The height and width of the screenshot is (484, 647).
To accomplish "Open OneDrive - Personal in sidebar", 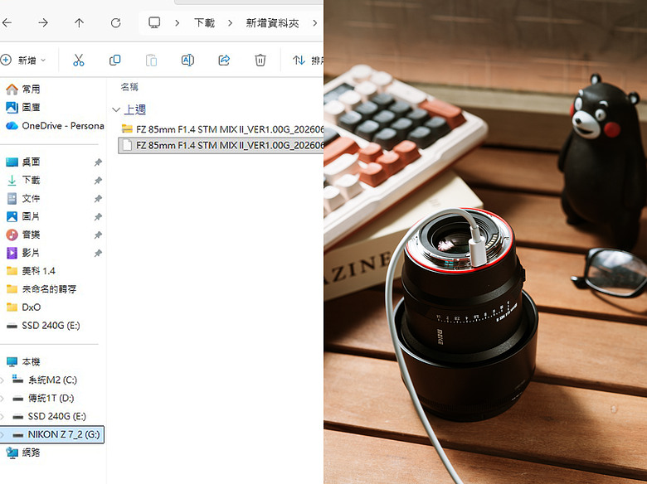I will tap(55, 126).
